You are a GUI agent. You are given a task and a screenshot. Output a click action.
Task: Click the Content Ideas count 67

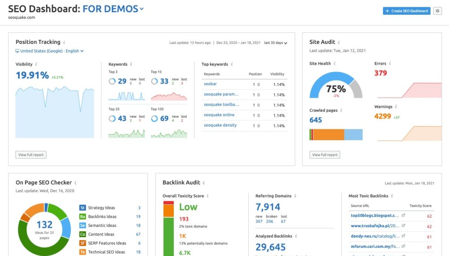[138, 234]
